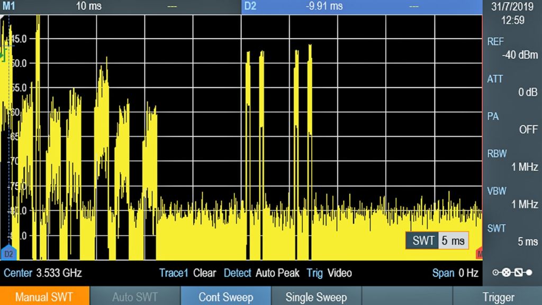Select the filter block icon in the signal path
This screenshot has width=542, height=305.
tap(518, 272)
